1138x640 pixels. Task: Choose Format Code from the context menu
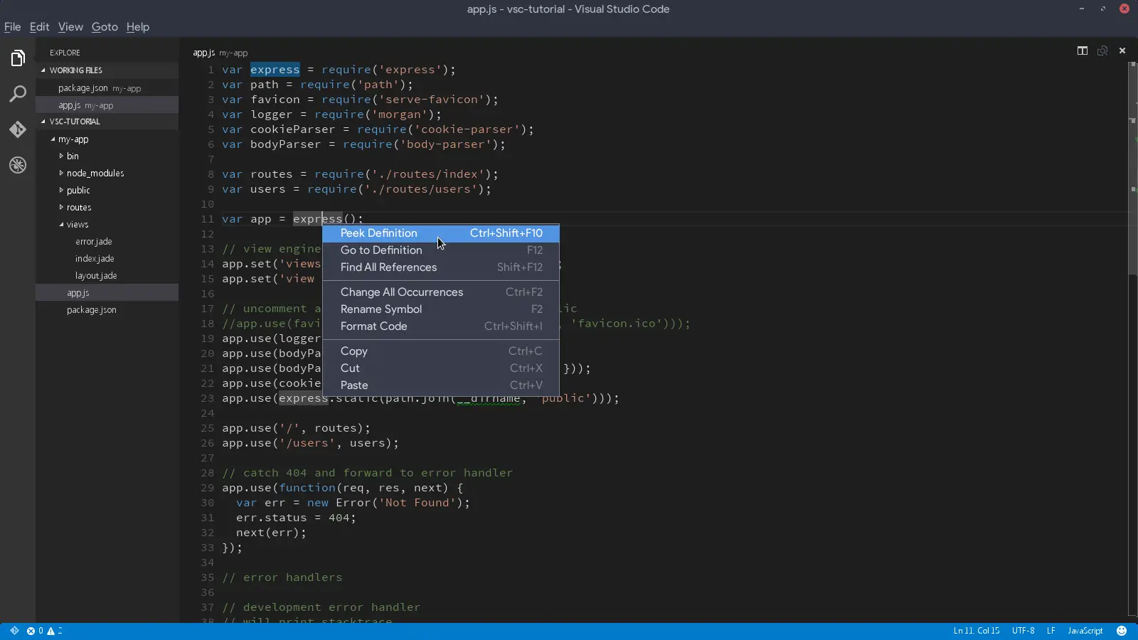click(441, 326)
